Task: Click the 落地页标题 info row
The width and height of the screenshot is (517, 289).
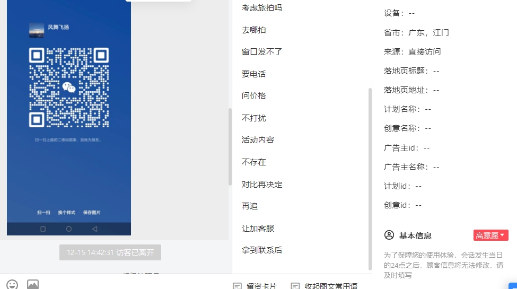Action: [411, 71]
